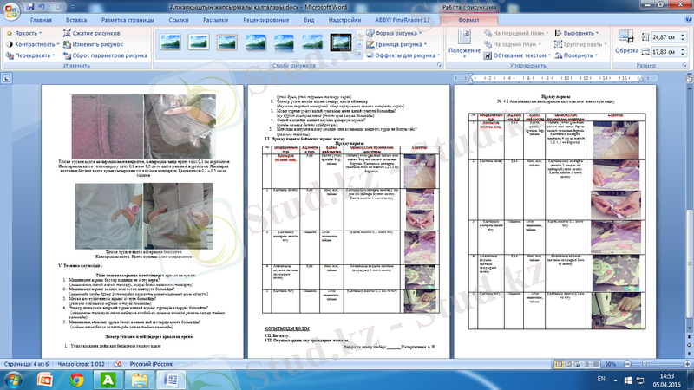Switch to the Вставка tab

[x=75, y=18]
